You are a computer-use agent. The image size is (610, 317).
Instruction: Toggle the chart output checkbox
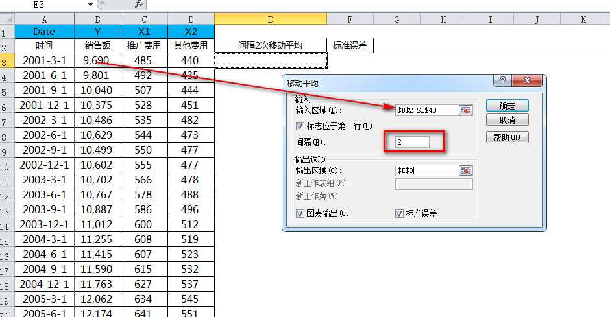(300, 213)
